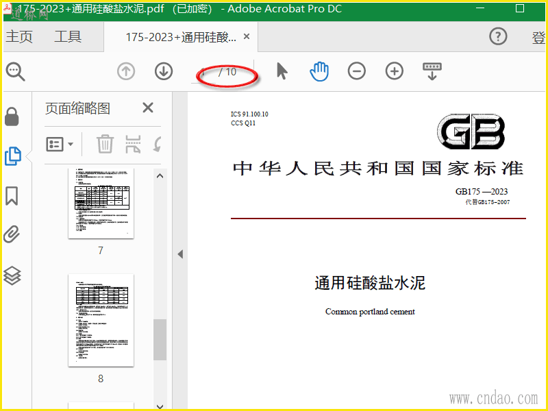Open the help question mark icon
The height and width of the screenshot is (411, 548).
(498, 36)
